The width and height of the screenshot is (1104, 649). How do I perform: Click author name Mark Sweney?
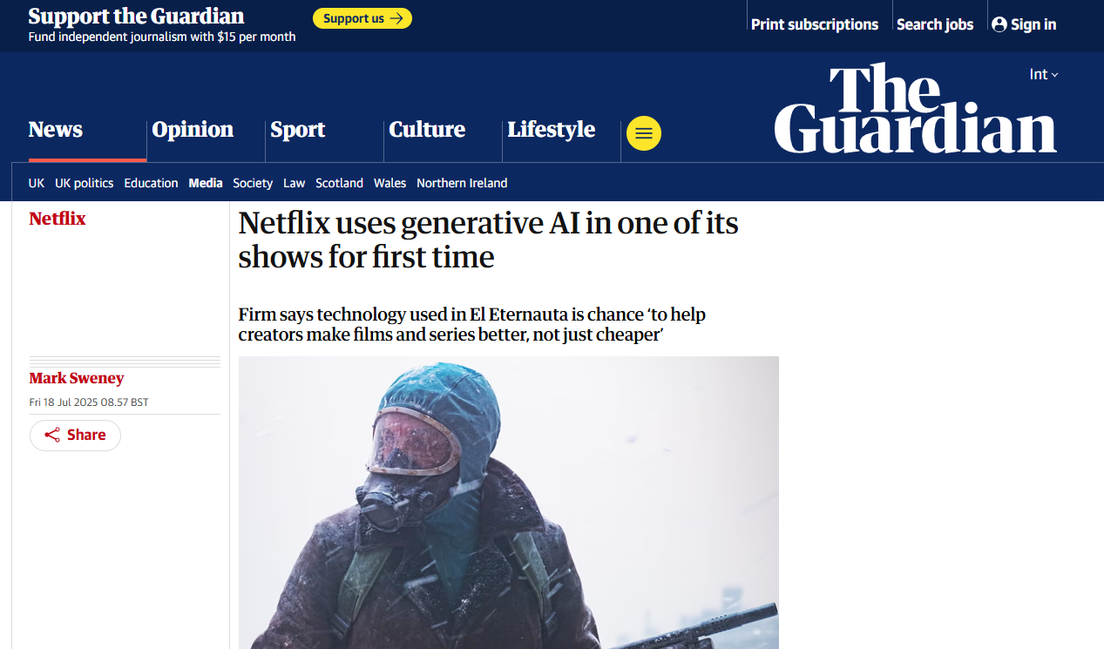tap(77, 378)
